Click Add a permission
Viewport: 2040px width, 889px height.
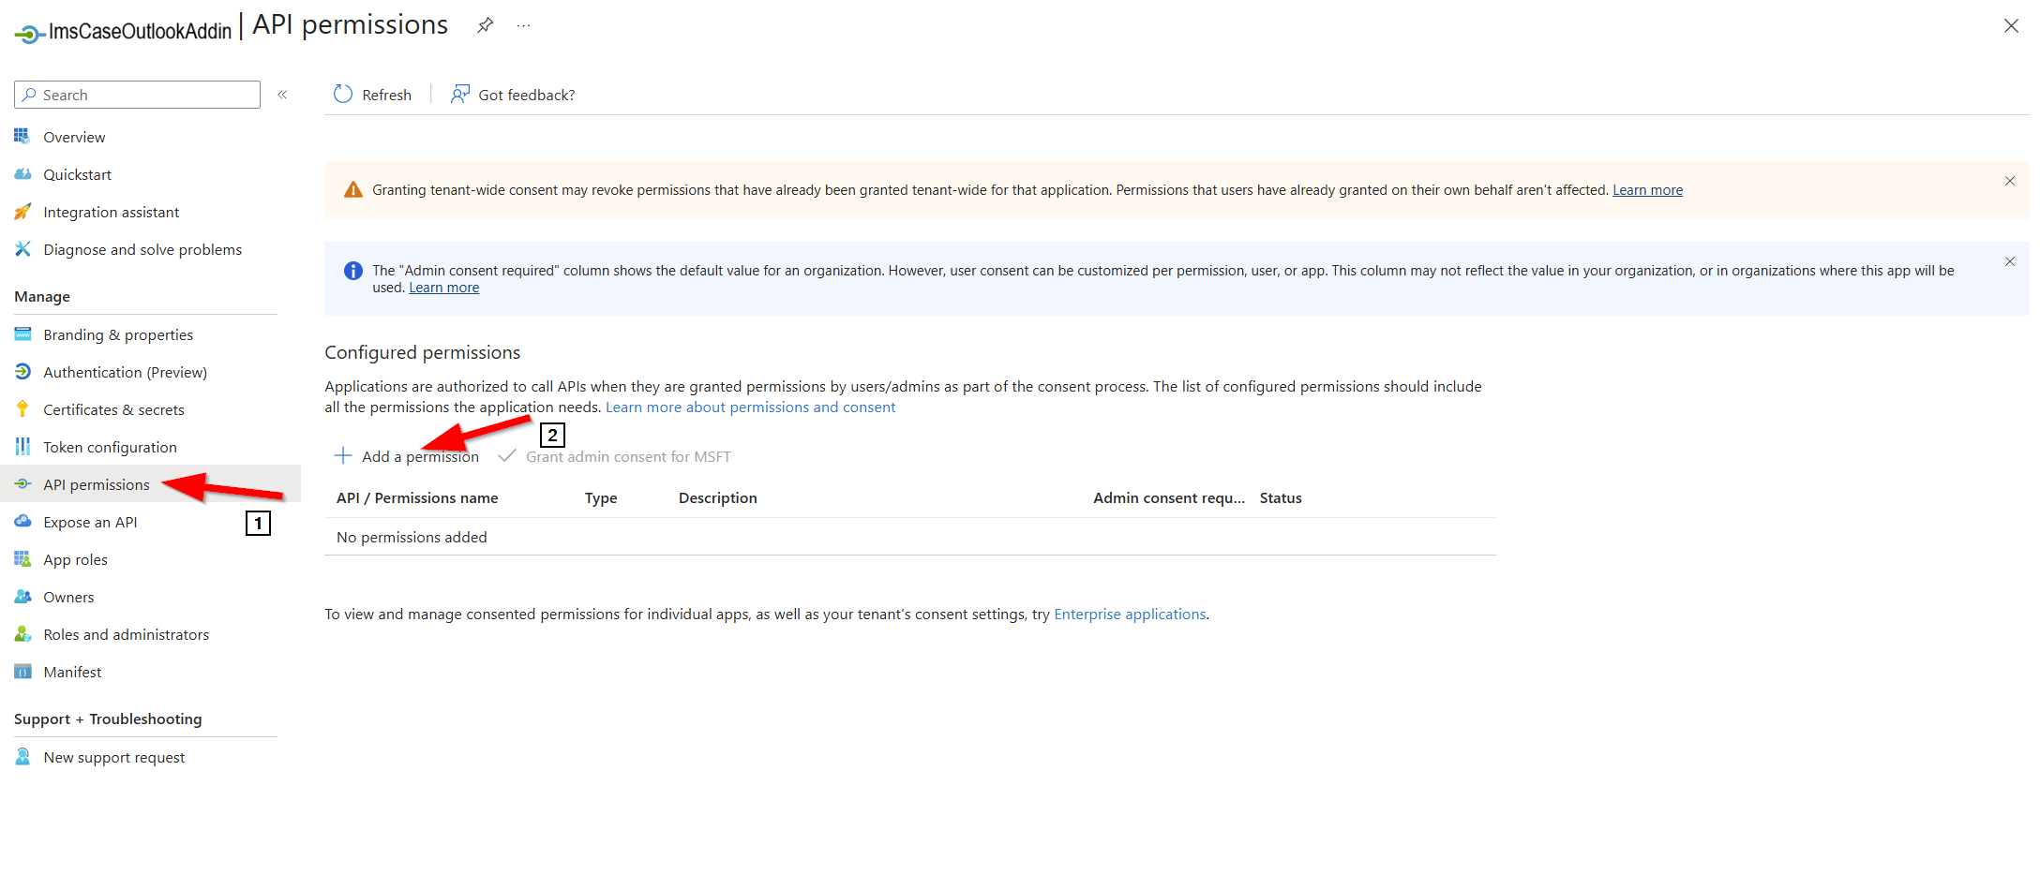420,456
